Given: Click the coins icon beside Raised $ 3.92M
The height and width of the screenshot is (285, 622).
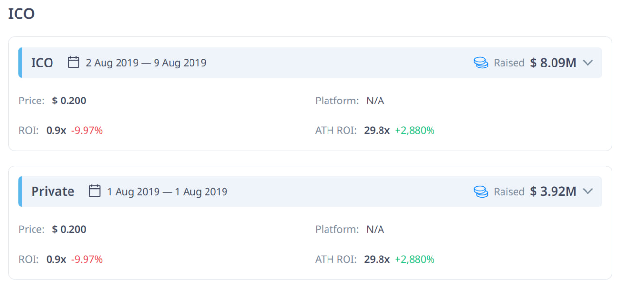Looking at the screenshot, I should point(481,192).
